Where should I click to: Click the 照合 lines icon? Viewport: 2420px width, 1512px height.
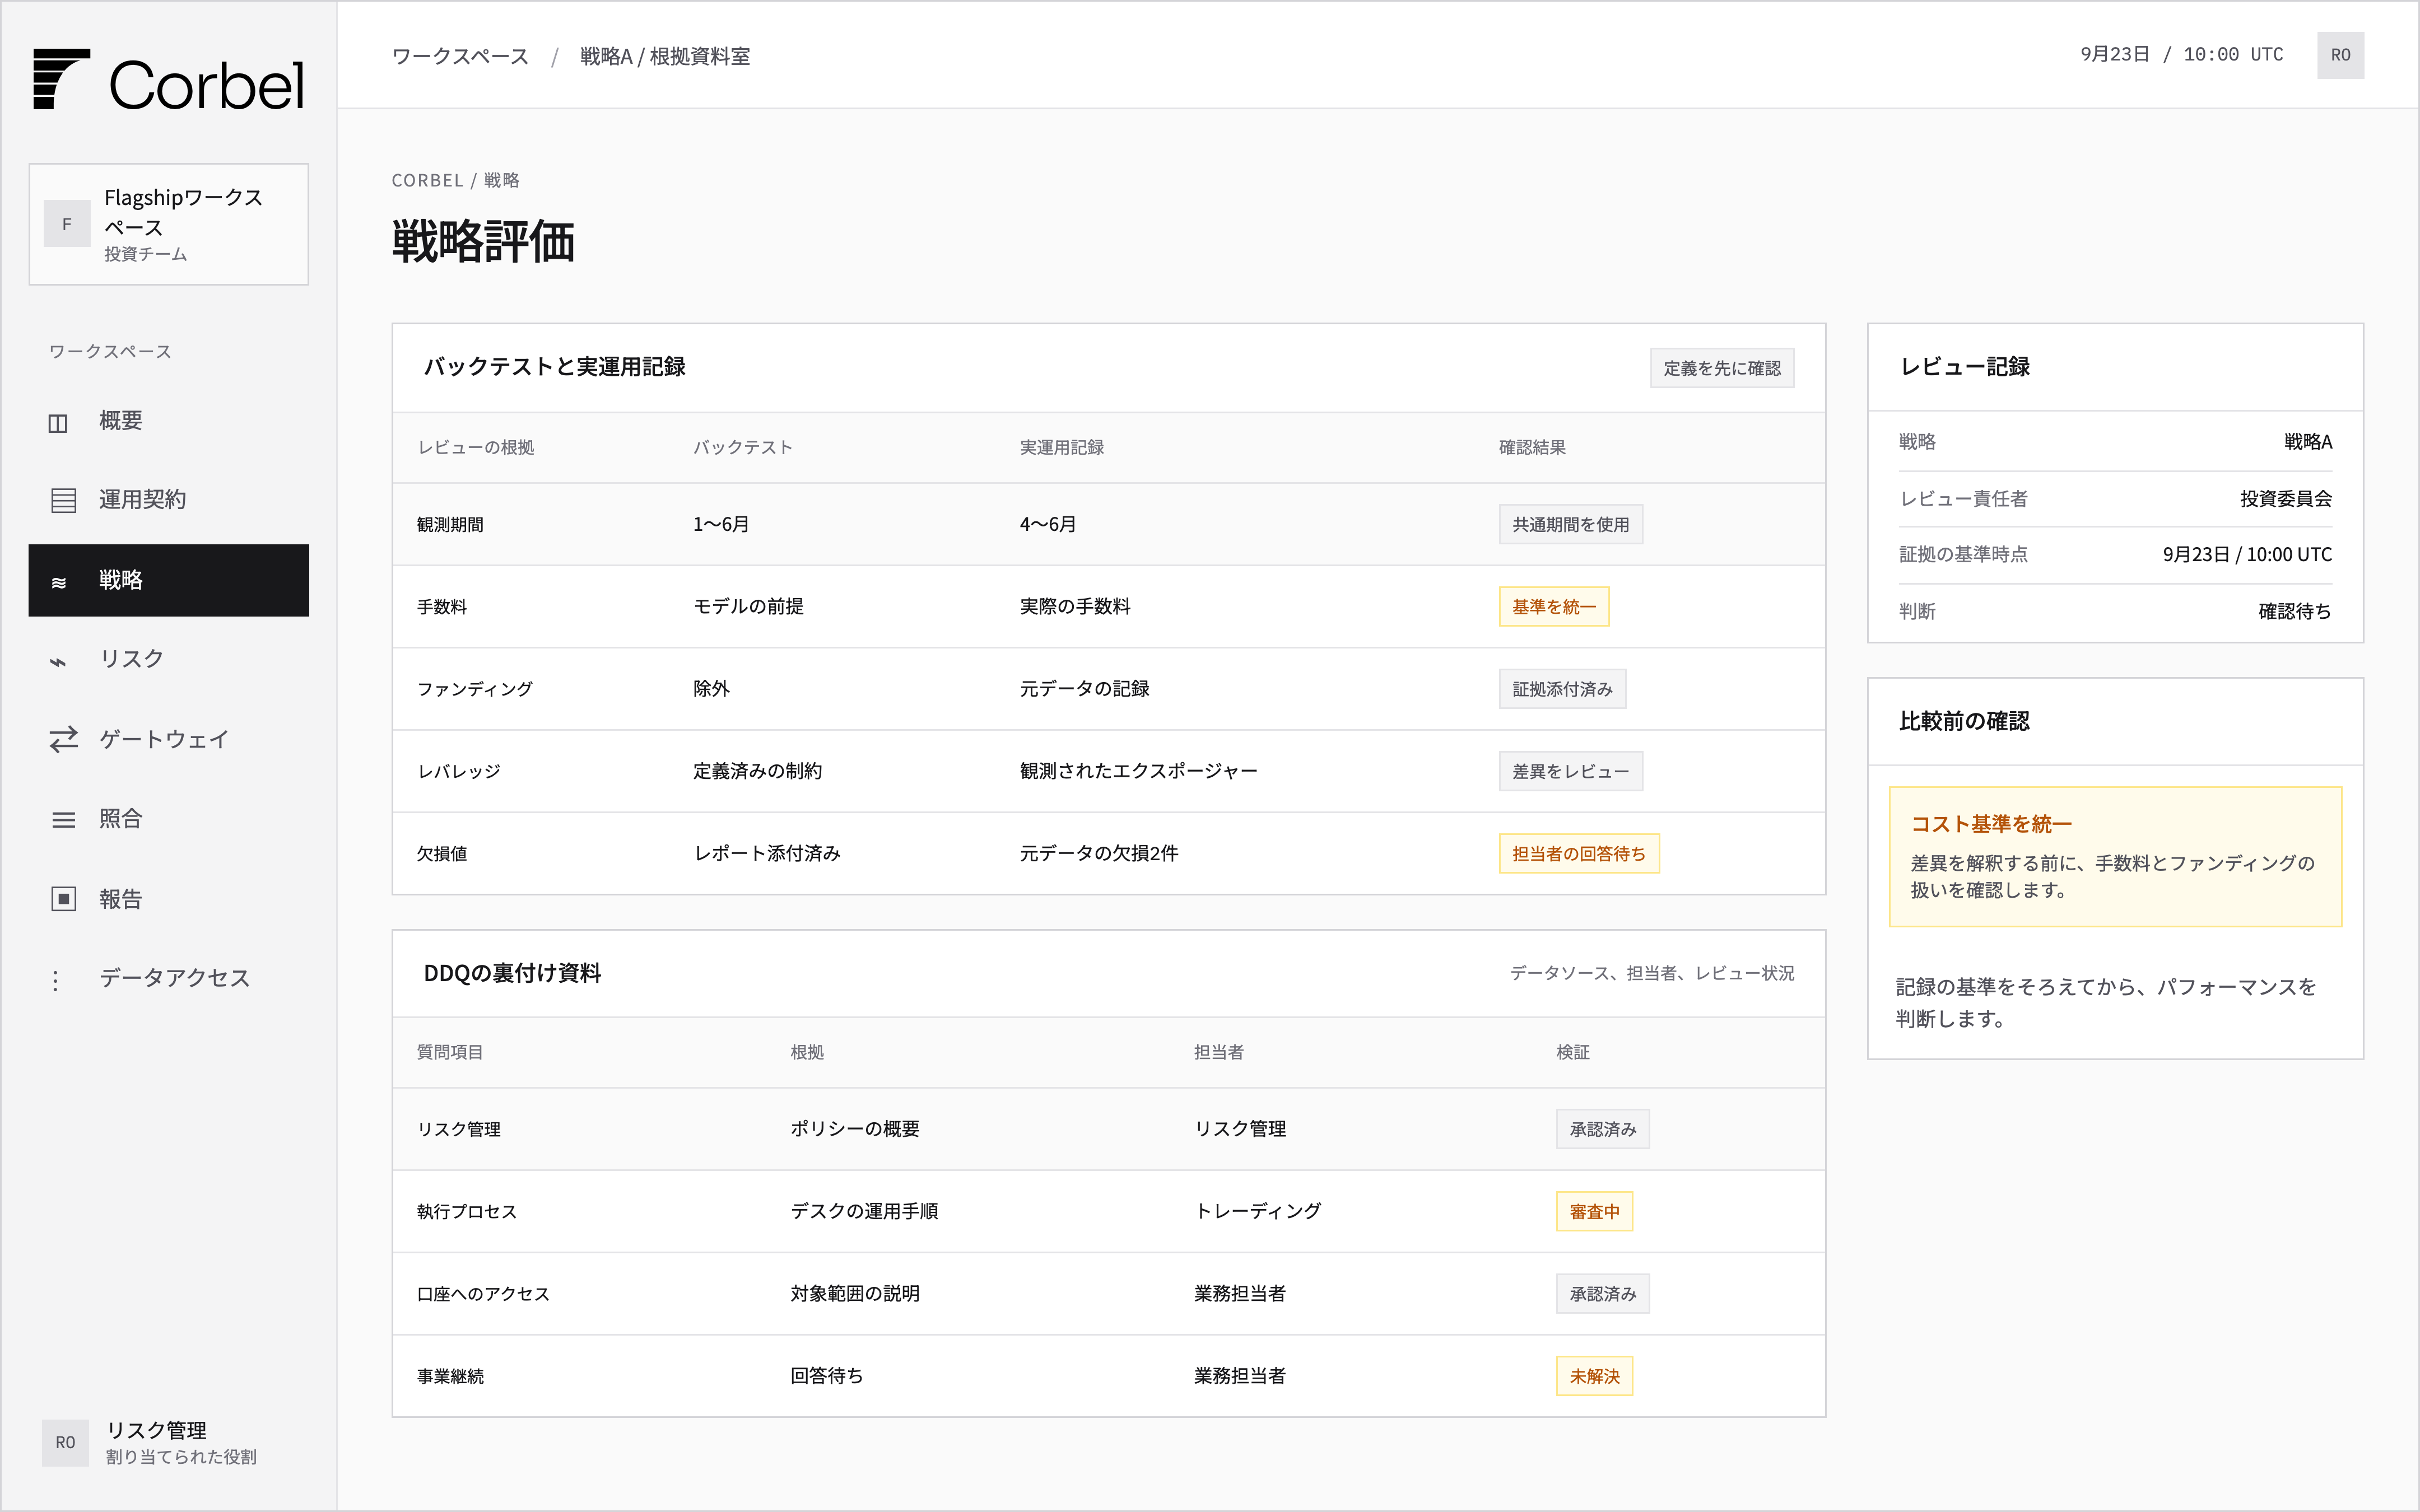click(x=63, y=820)
